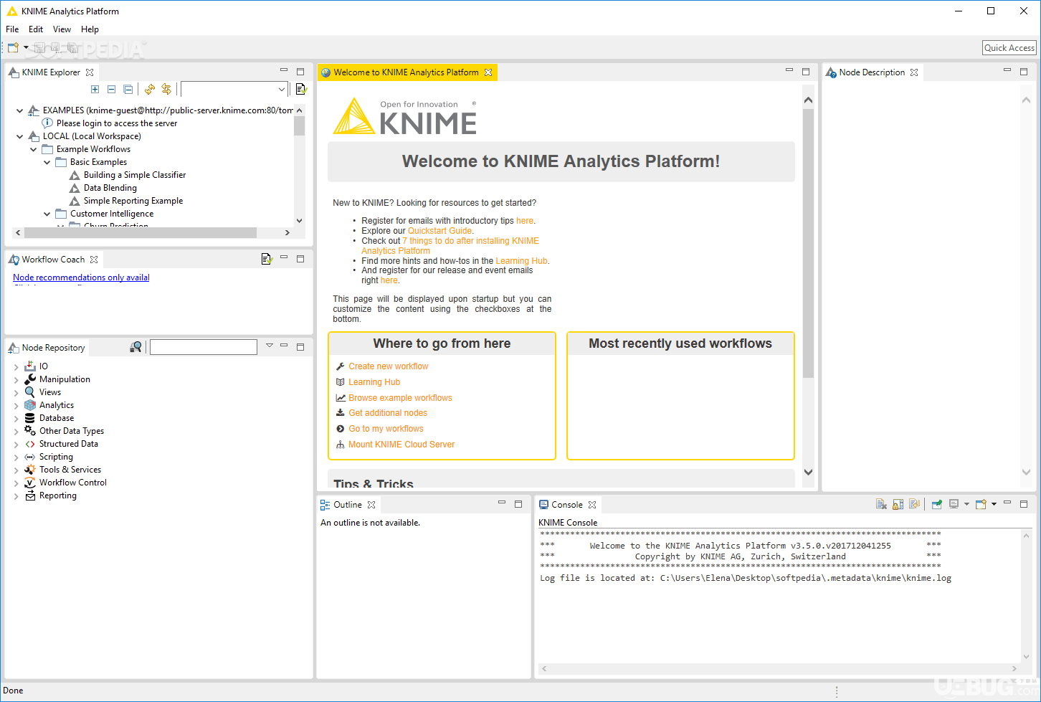The height and width of the screenshot is (702, 1041).
Task: Click the Save All toolbar icon
Action: pos(72,47)
